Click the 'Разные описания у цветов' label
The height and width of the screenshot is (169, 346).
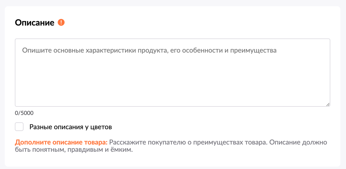click(70, 127)
